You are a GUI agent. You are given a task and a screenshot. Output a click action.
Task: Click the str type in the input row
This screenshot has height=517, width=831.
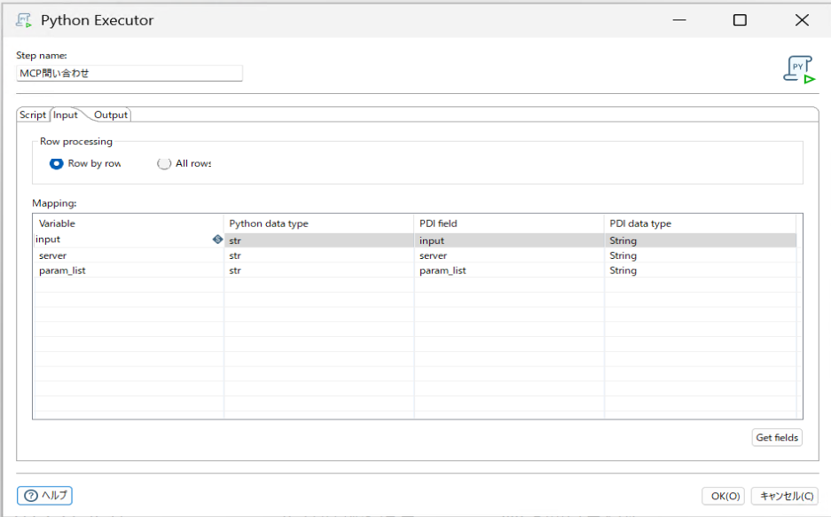[x=319, y=240]
